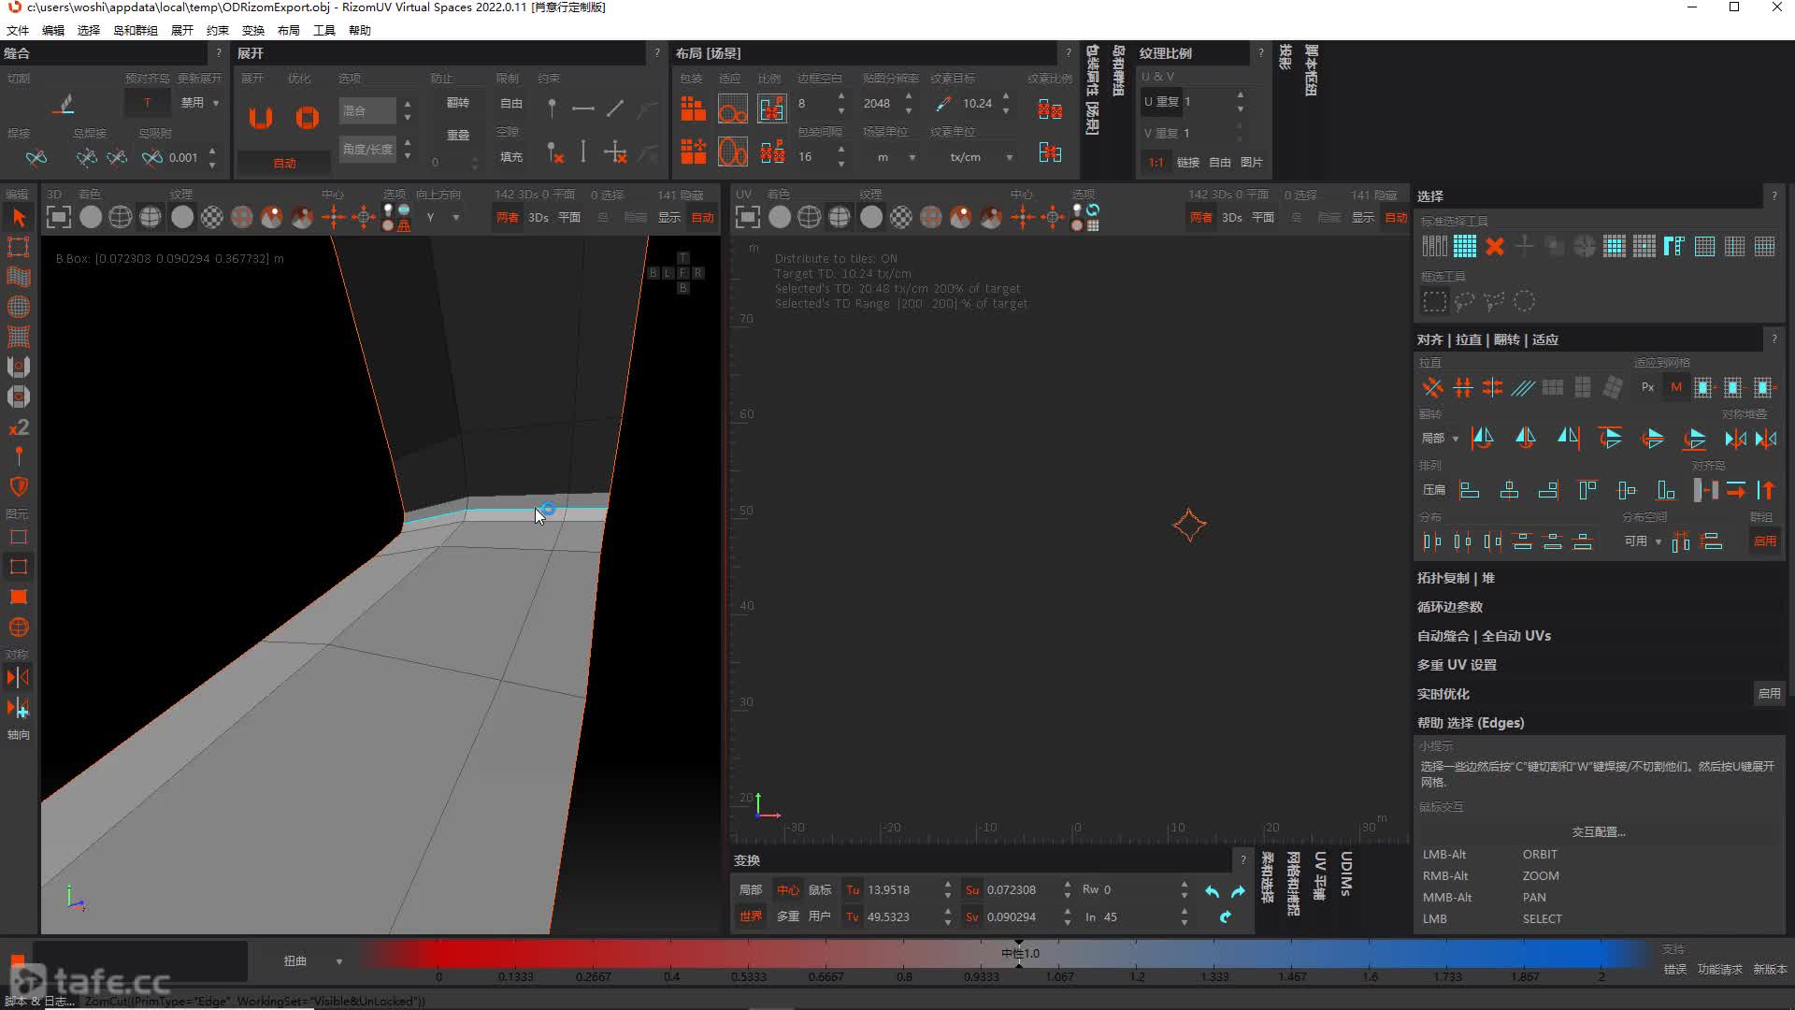Viewport: 1795px width, 1010px height.
Task: Click the frame-all icon in UV viewport toolbar
Action: pos(747,218)
